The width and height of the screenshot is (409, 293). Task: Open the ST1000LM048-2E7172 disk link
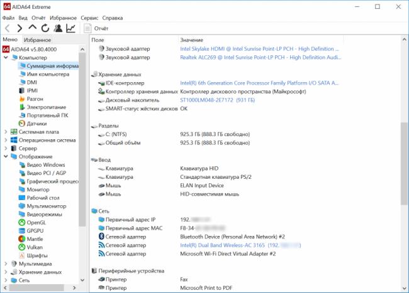[x=218, y=100]
